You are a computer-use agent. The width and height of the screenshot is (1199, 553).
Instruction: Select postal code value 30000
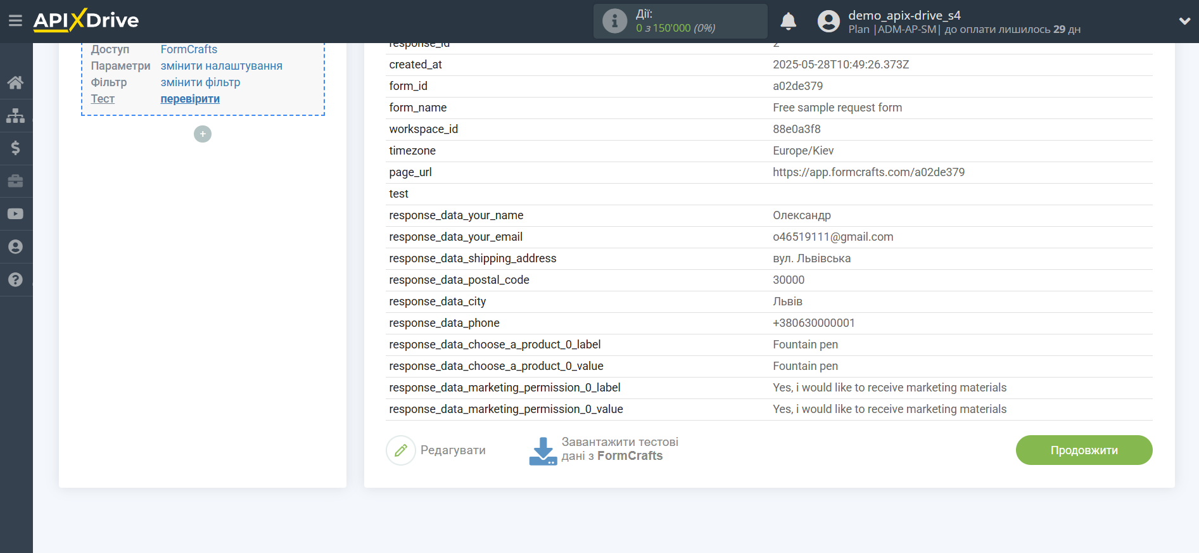[789, 280]
